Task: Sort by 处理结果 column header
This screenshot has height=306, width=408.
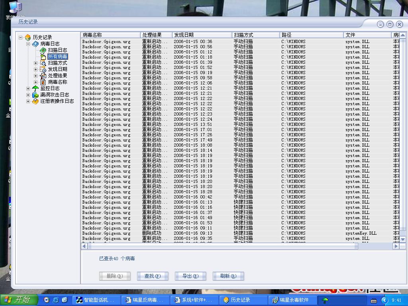Action: [156, 35]
